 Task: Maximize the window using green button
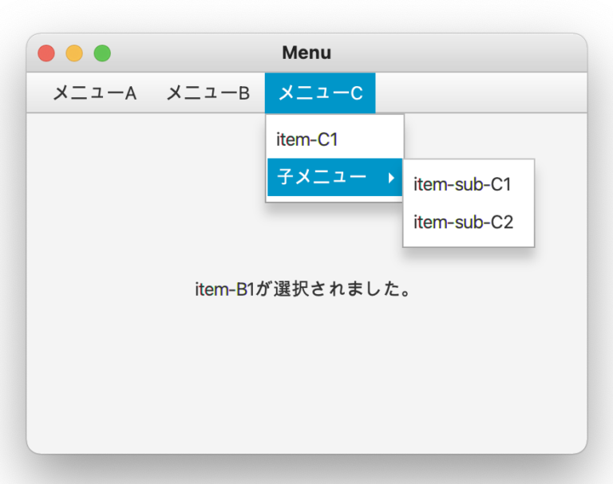(102, 53)
